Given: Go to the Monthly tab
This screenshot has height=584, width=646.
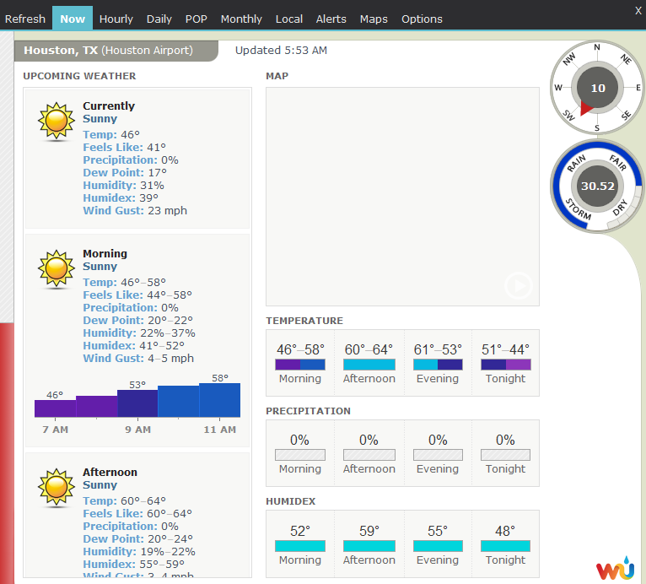Looking at the screenshot, I should (241, 19).
